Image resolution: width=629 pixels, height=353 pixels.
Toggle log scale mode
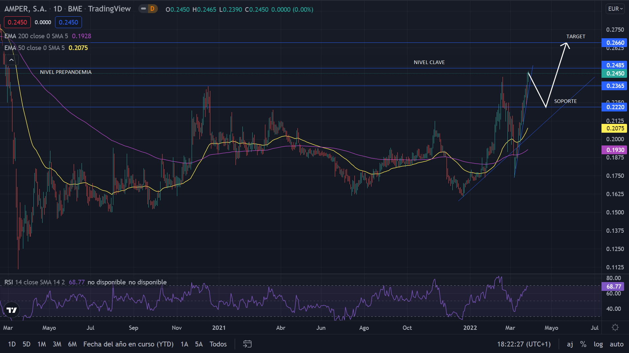(598, 344)
